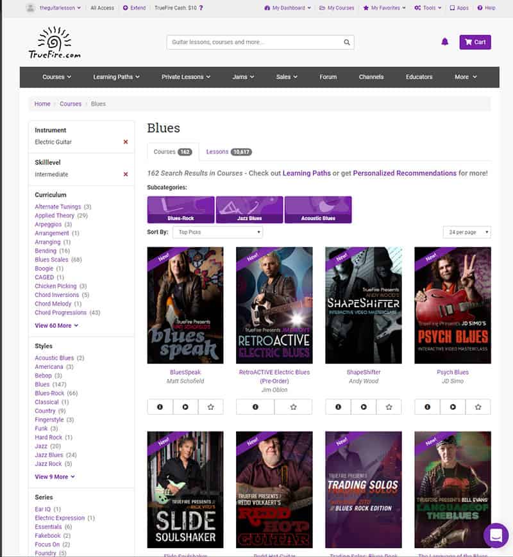Remove the Intermediate skill level filter
The height and width of the screenshot is (557, 513).
coord(126,174)
